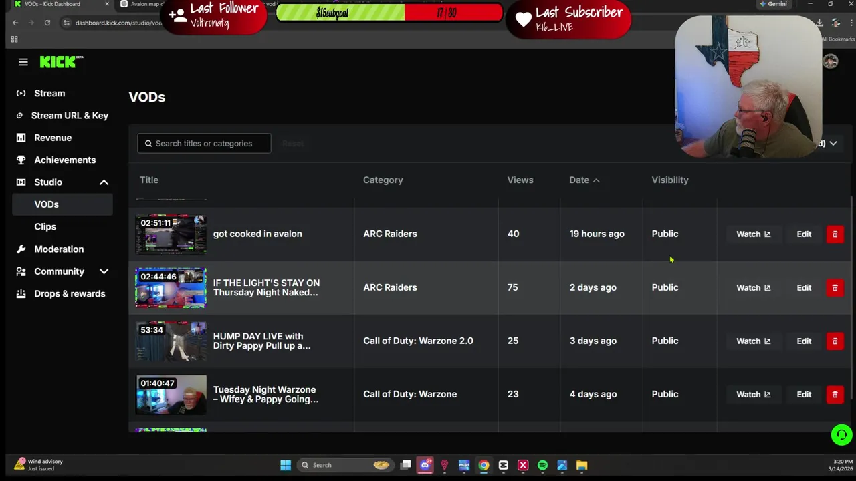Screen dimensions: 856x481
Task: Go to the Stream page
Action: click(49, 94)
